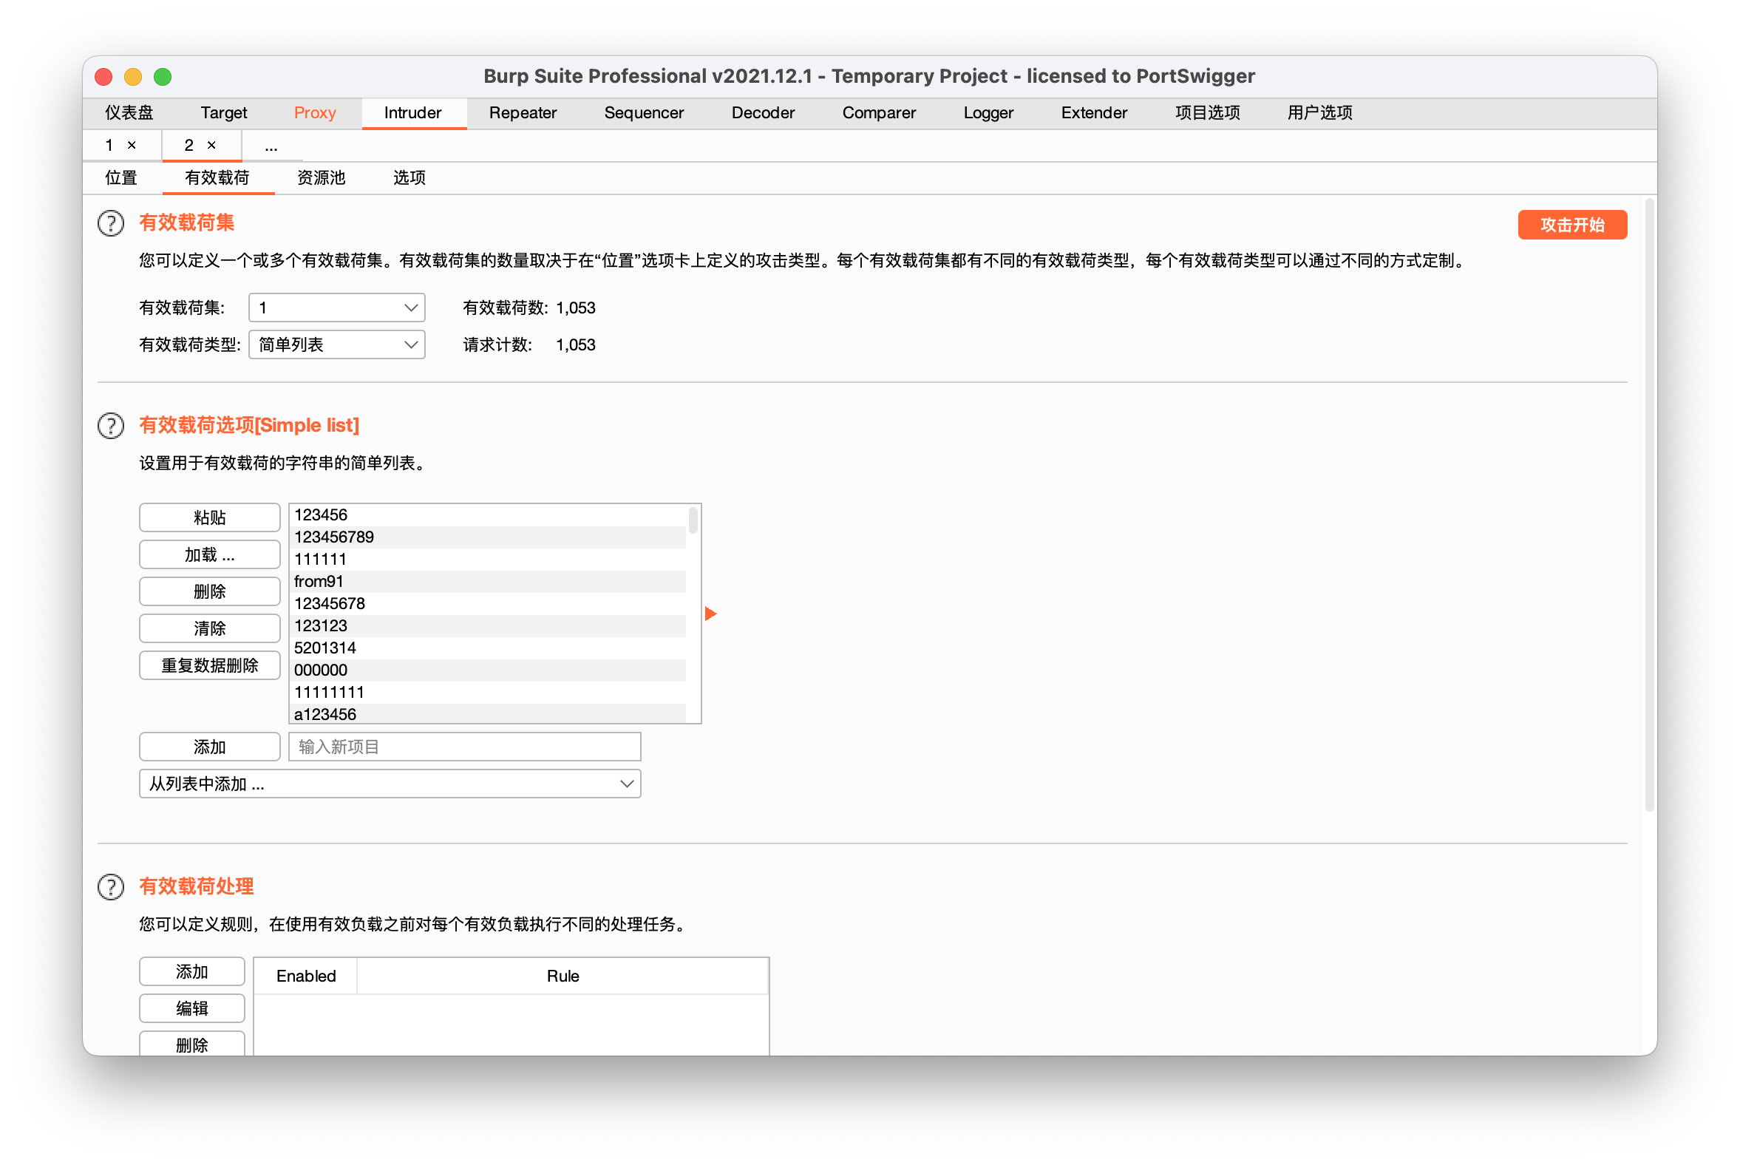Select Intruder attack tab 1
Image resolution: width=1740 pixels, height=1165 pixels.
click(110, 145)
